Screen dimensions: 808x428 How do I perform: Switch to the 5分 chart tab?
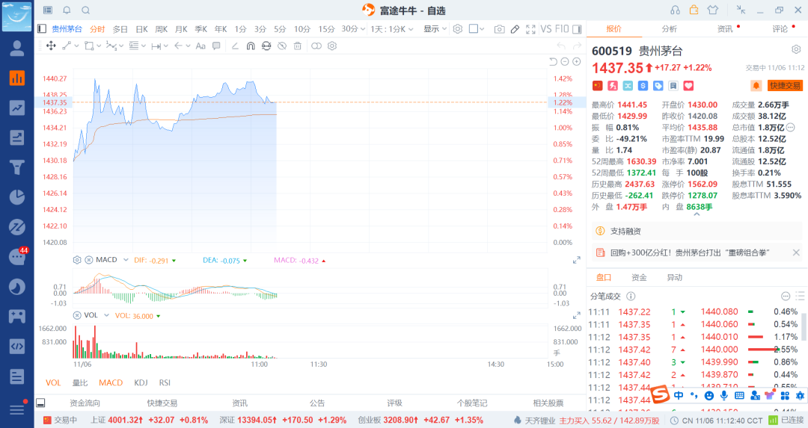pos(280,29)
